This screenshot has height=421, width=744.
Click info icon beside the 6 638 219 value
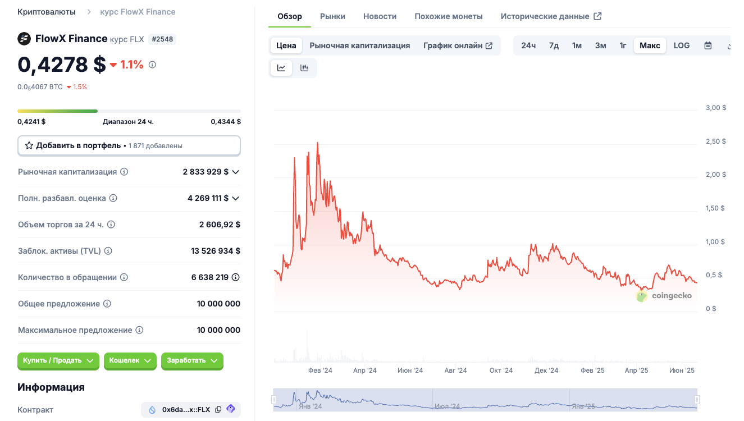[x=236, y=277]
